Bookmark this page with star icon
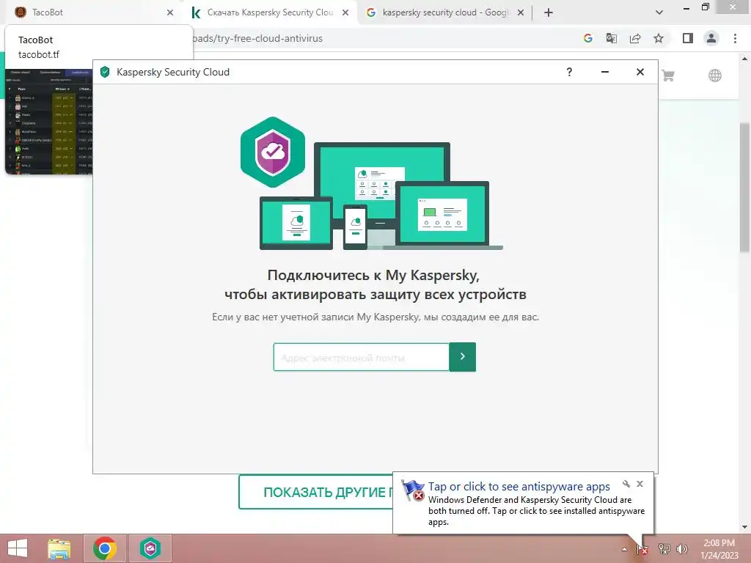 tap(659, 38)
